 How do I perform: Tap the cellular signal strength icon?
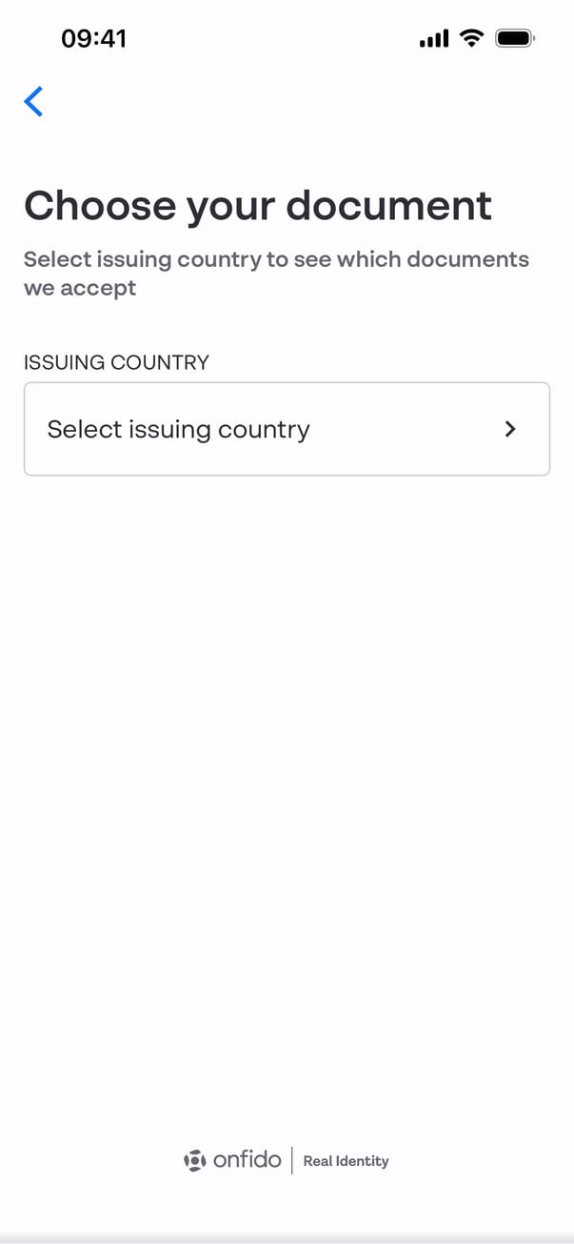point(433,39)
